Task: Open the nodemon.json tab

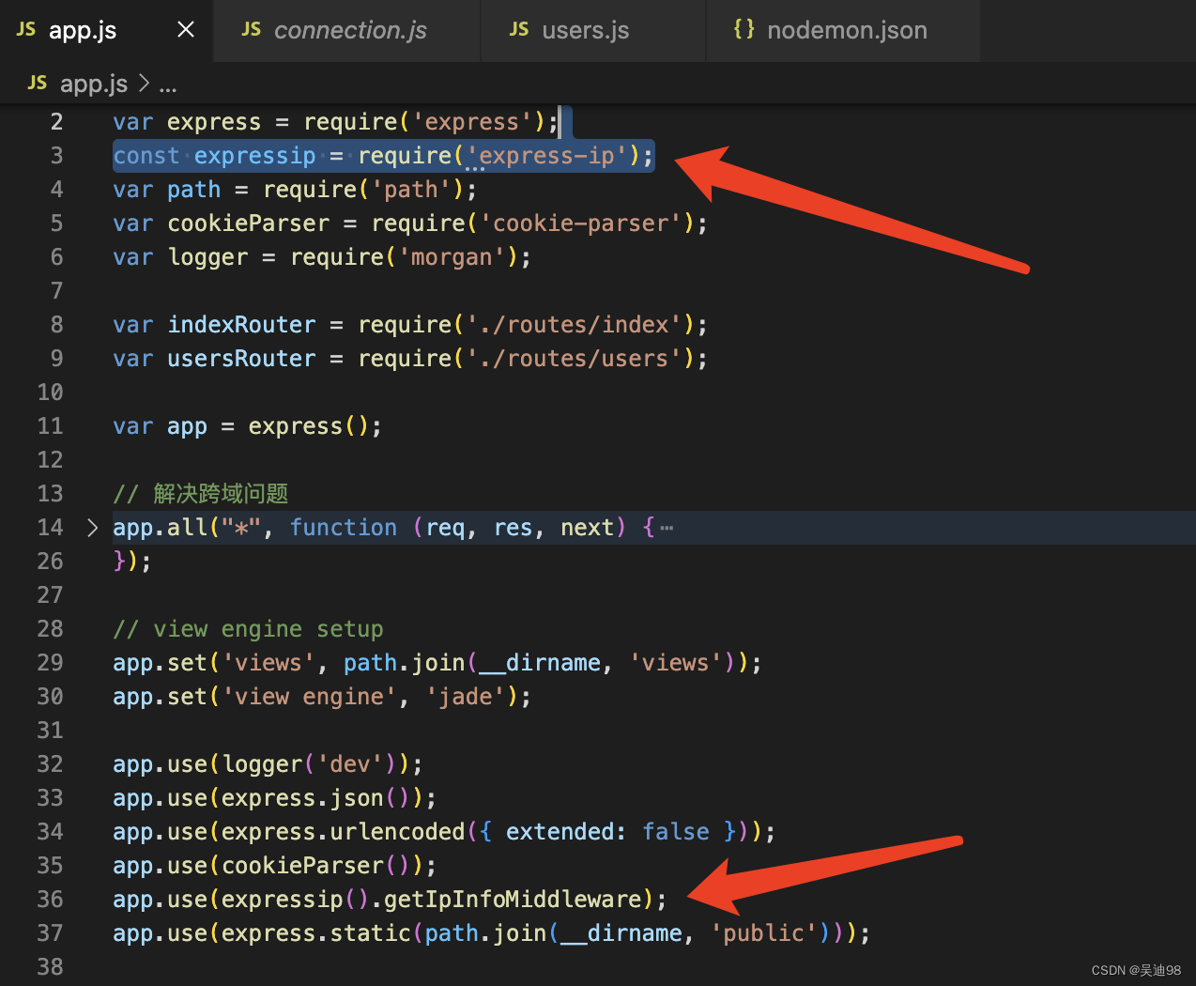Action: click(x=843, y=30)
